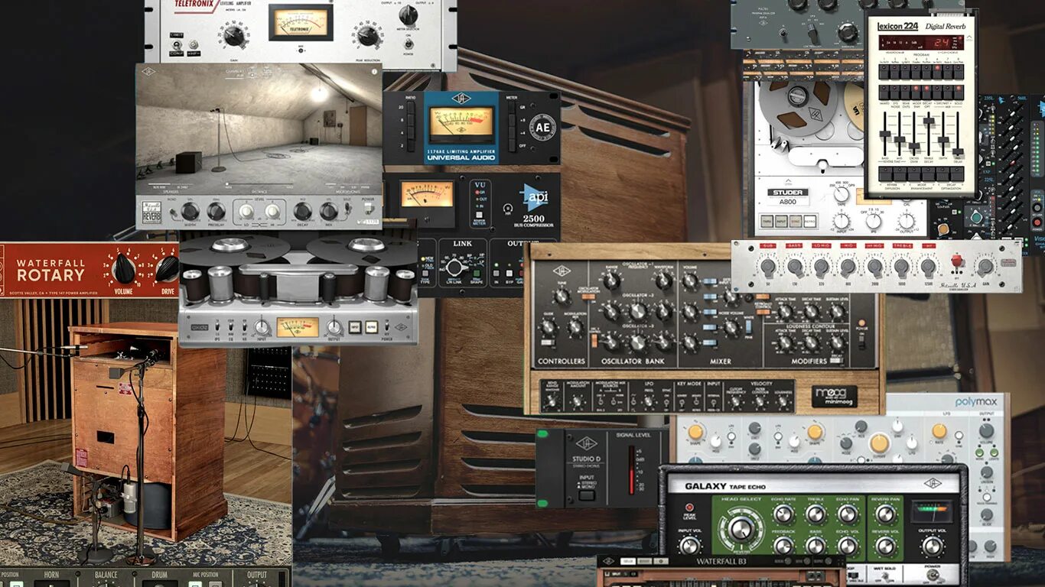This screenshot has width=1045, height=587.
Task: Click the Lexicon 224 Bass fader
Action: [x=886, y=133]
